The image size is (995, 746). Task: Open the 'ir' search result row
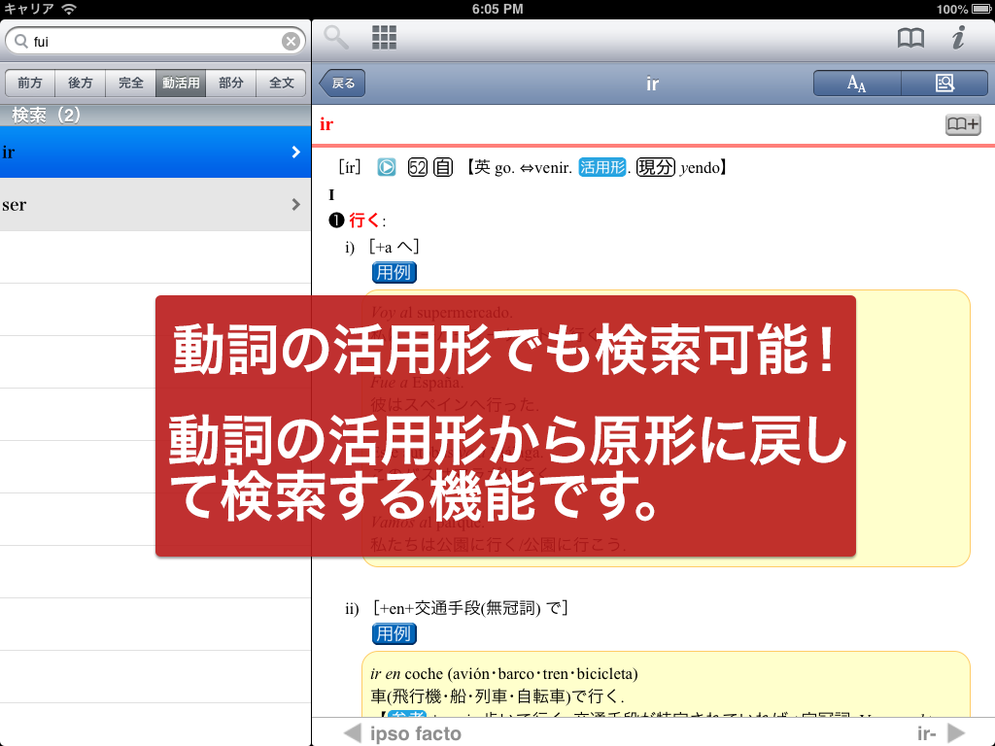(155, 152)
